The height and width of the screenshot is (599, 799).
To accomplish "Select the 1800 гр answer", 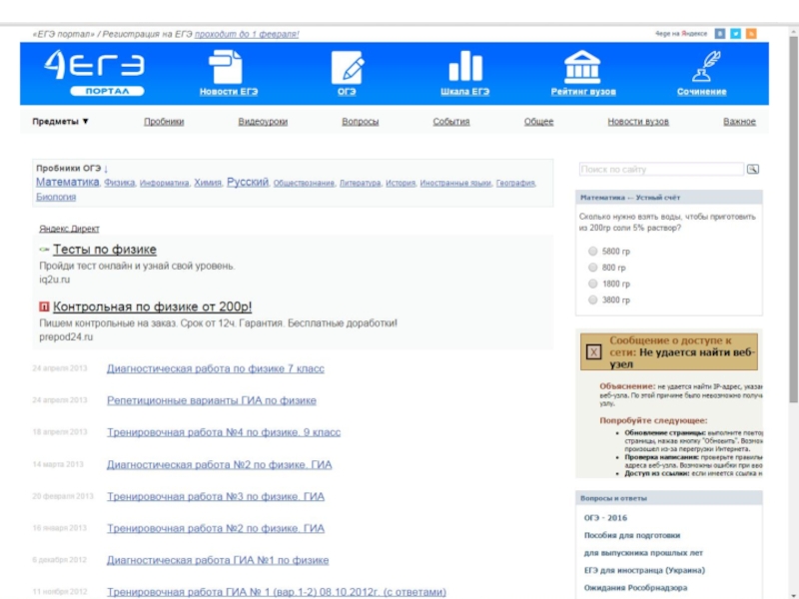I will click(x=592, y=284).
